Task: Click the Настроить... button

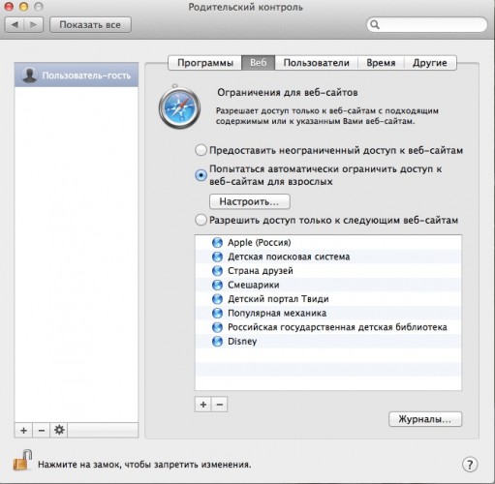Action: 250,201
